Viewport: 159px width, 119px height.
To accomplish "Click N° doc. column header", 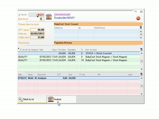I will coord(82,75).
